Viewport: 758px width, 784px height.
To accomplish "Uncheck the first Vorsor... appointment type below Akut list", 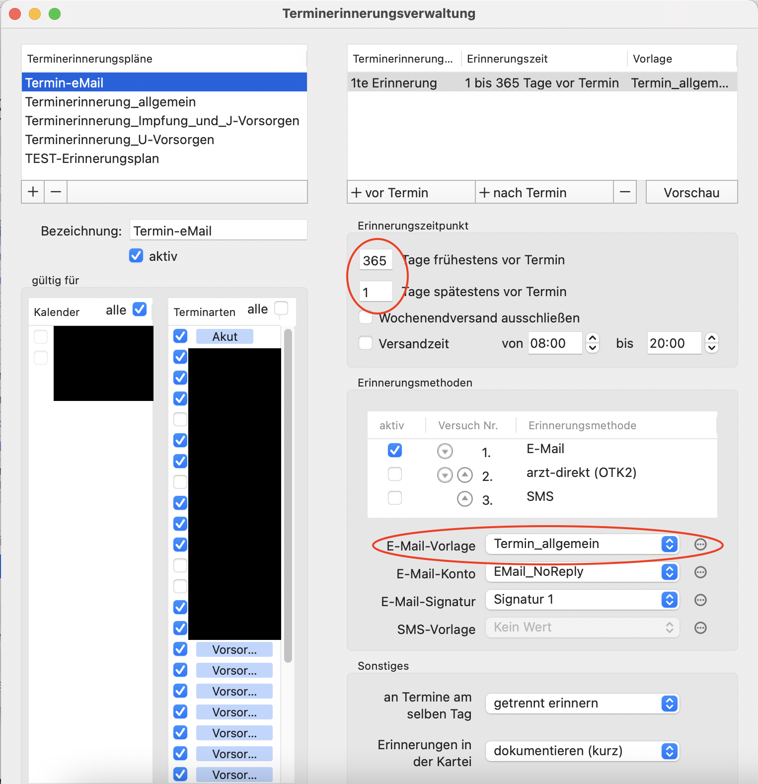I will point(180,649).
